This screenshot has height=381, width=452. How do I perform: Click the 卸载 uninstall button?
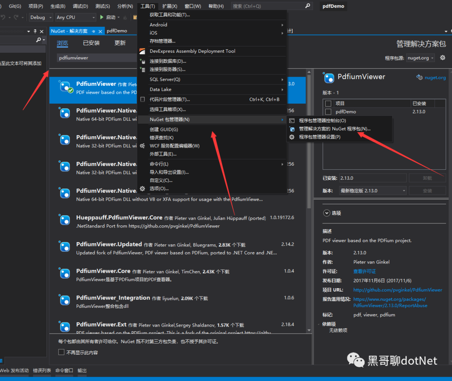tap(427, 178)
